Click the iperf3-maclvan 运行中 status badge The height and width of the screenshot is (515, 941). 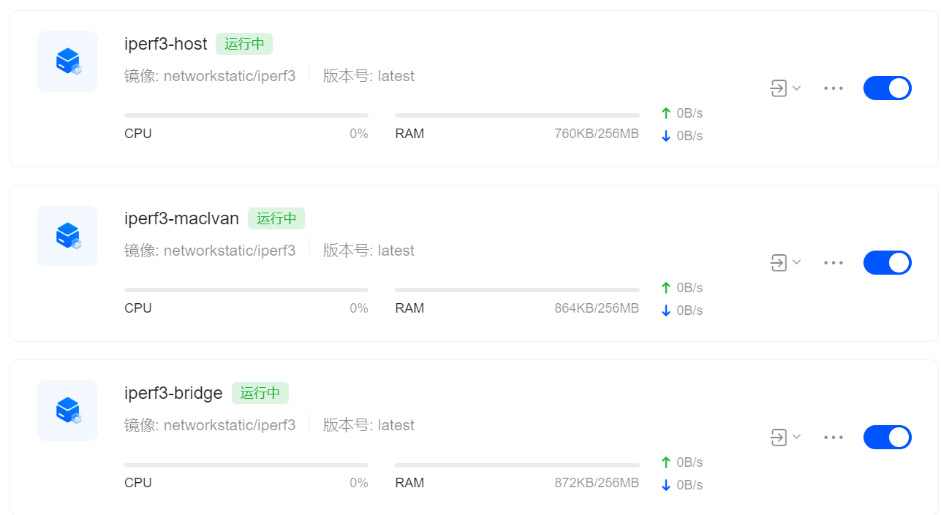(276, 218)
